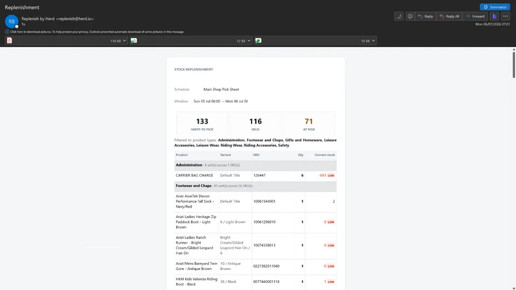Forward the Replenishment message
Viewport: 516px width, 290px height.
tap(475, 16)
